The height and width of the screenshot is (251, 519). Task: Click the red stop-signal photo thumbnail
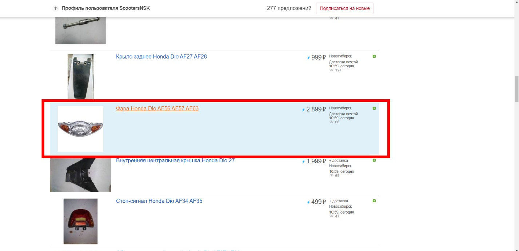coord(80,221)
